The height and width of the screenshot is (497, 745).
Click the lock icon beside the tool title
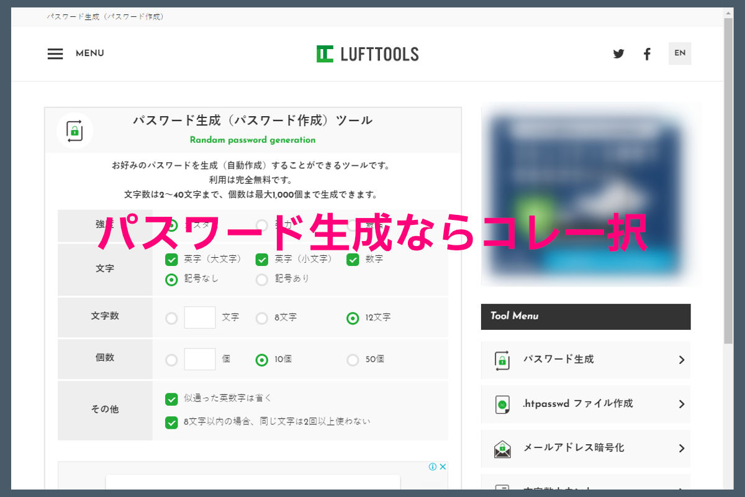[74, 130]
